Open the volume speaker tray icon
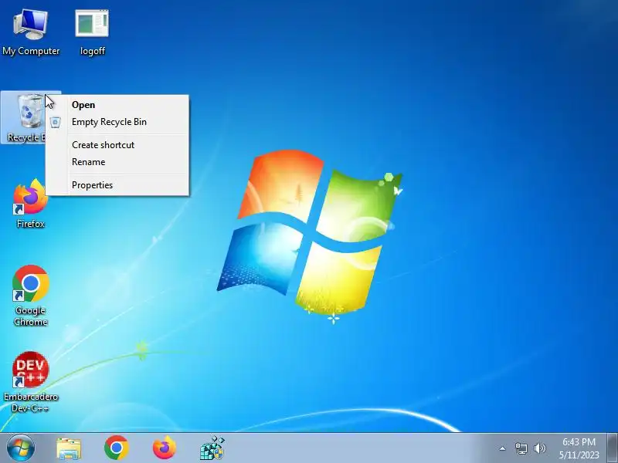 (x=539, y=448)
